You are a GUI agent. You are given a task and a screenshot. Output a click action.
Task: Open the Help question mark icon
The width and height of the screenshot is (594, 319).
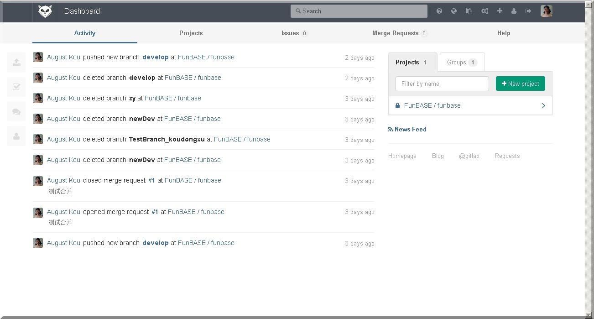tap(439, 11)
